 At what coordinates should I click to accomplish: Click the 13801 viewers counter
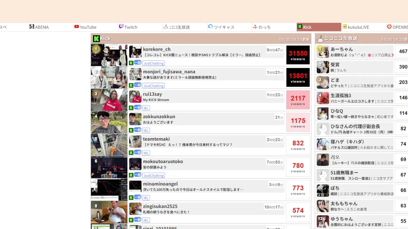pos(298,77)
